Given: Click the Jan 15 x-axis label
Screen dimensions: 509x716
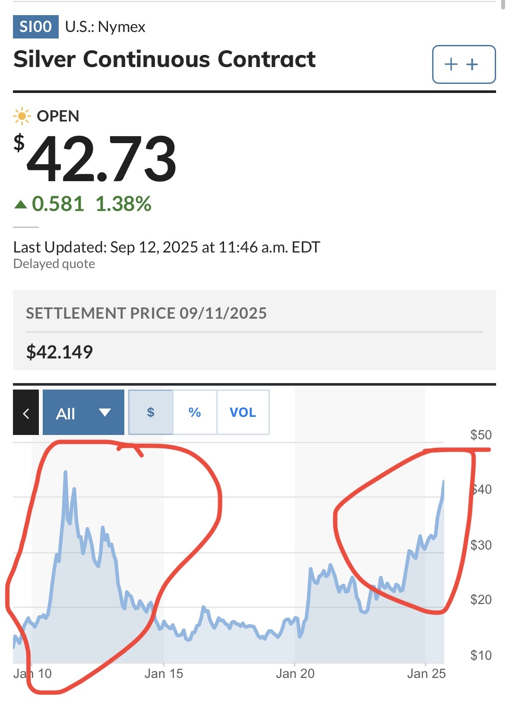Looking at the screenshot, I should (164, 674).
